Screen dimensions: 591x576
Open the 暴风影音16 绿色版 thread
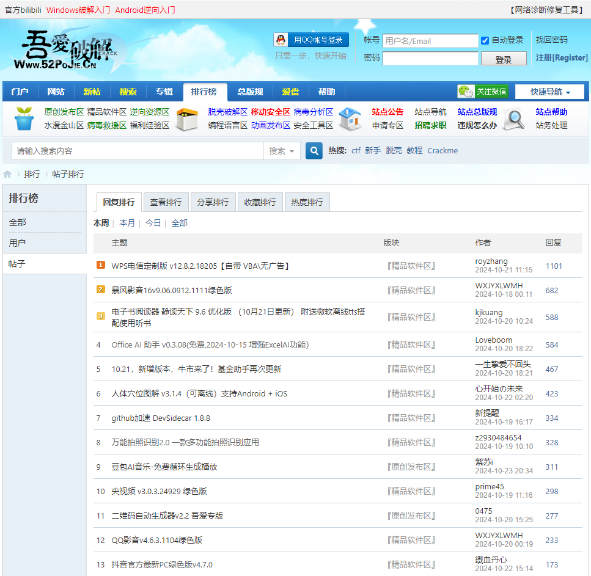172,290
